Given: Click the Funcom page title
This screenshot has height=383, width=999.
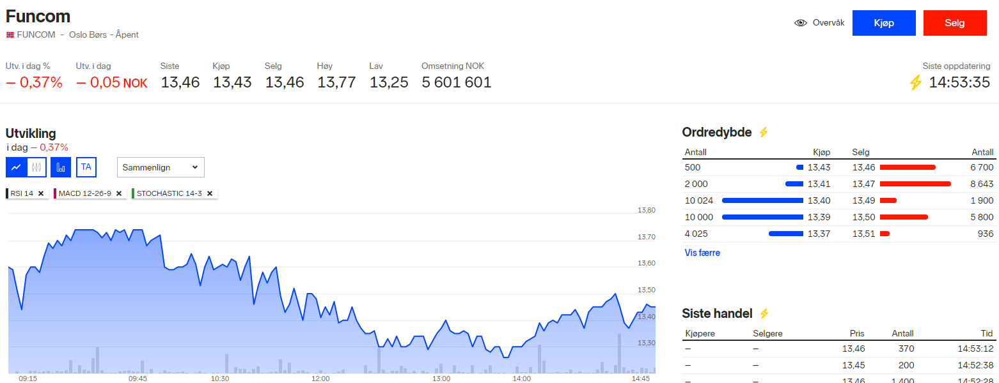Looking at the screenshot, I should coord(38,17).
